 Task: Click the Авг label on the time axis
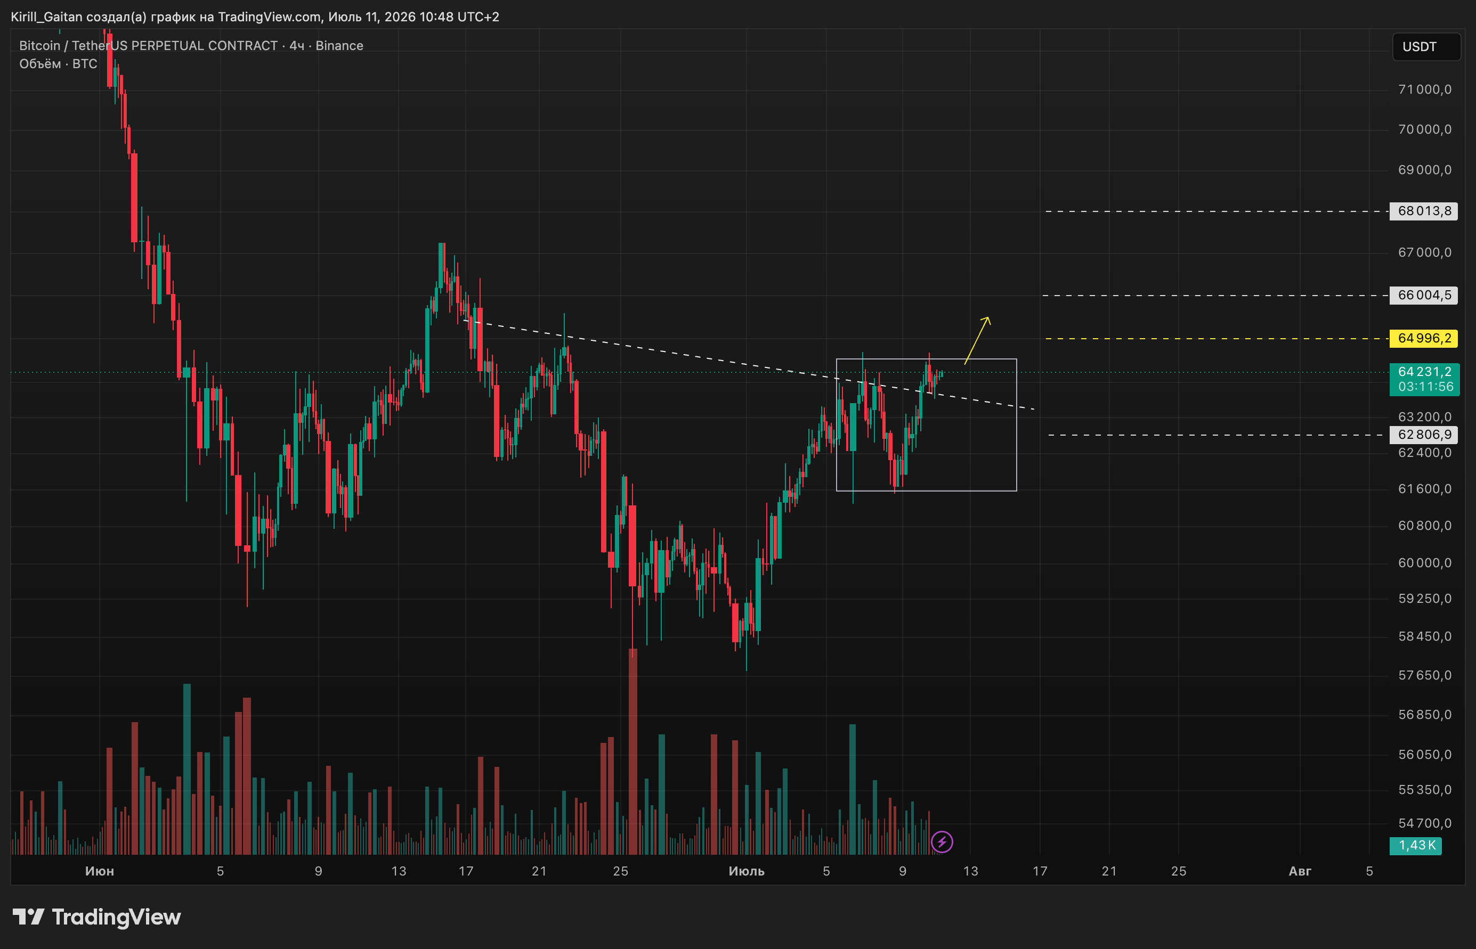tap(1300, 871)
